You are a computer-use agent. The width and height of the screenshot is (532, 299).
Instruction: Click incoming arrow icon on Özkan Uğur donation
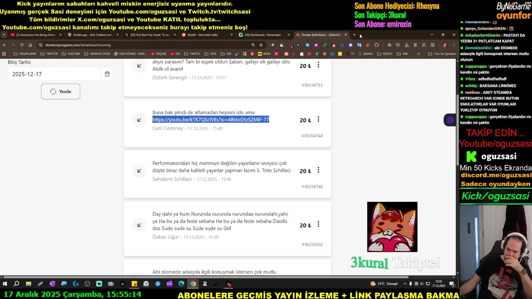pos(139,225)
